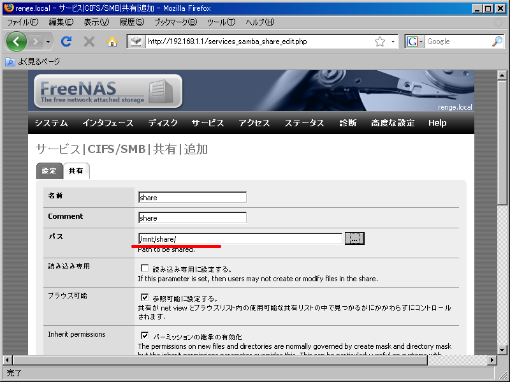Image resolution: width=510 pixels, height=382 pixels.
Task: Open the ツール(T) menu
Action: click(221, 22)
